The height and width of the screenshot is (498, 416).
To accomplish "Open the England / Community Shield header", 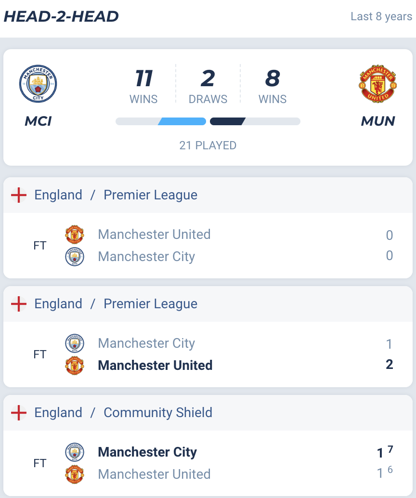I will [x=208, y=413].
